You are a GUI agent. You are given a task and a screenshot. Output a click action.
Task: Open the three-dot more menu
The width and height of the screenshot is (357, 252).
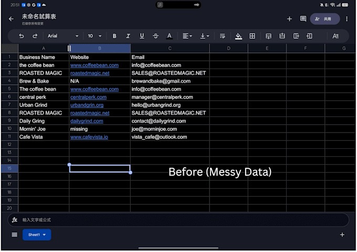[346, 19]
